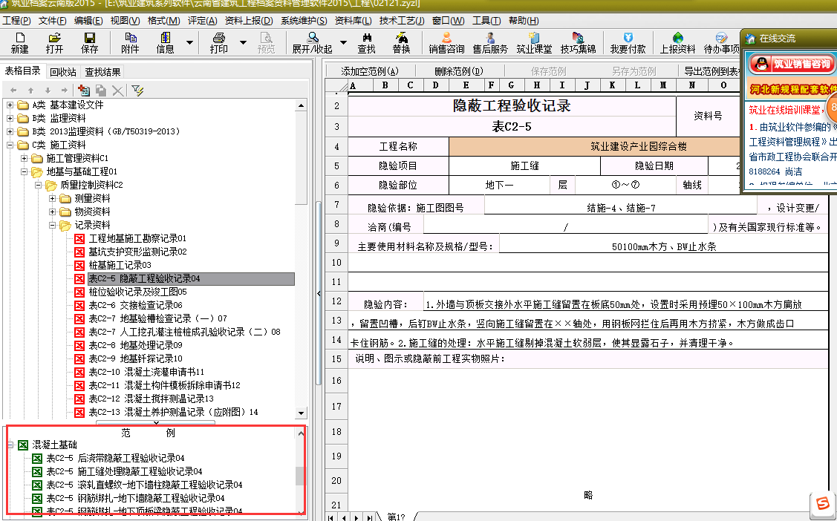Select 表C2-6 交接检查记录06 in tree
Viewport: 837px width, 521px height.
pos(135,305)
